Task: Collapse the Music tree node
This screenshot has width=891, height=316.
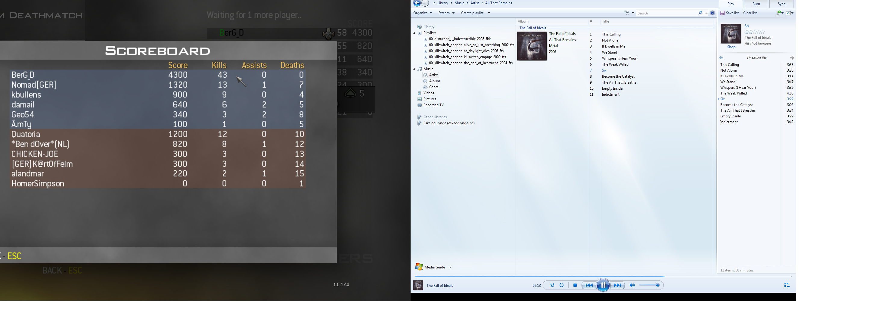Action: [414, 69]
